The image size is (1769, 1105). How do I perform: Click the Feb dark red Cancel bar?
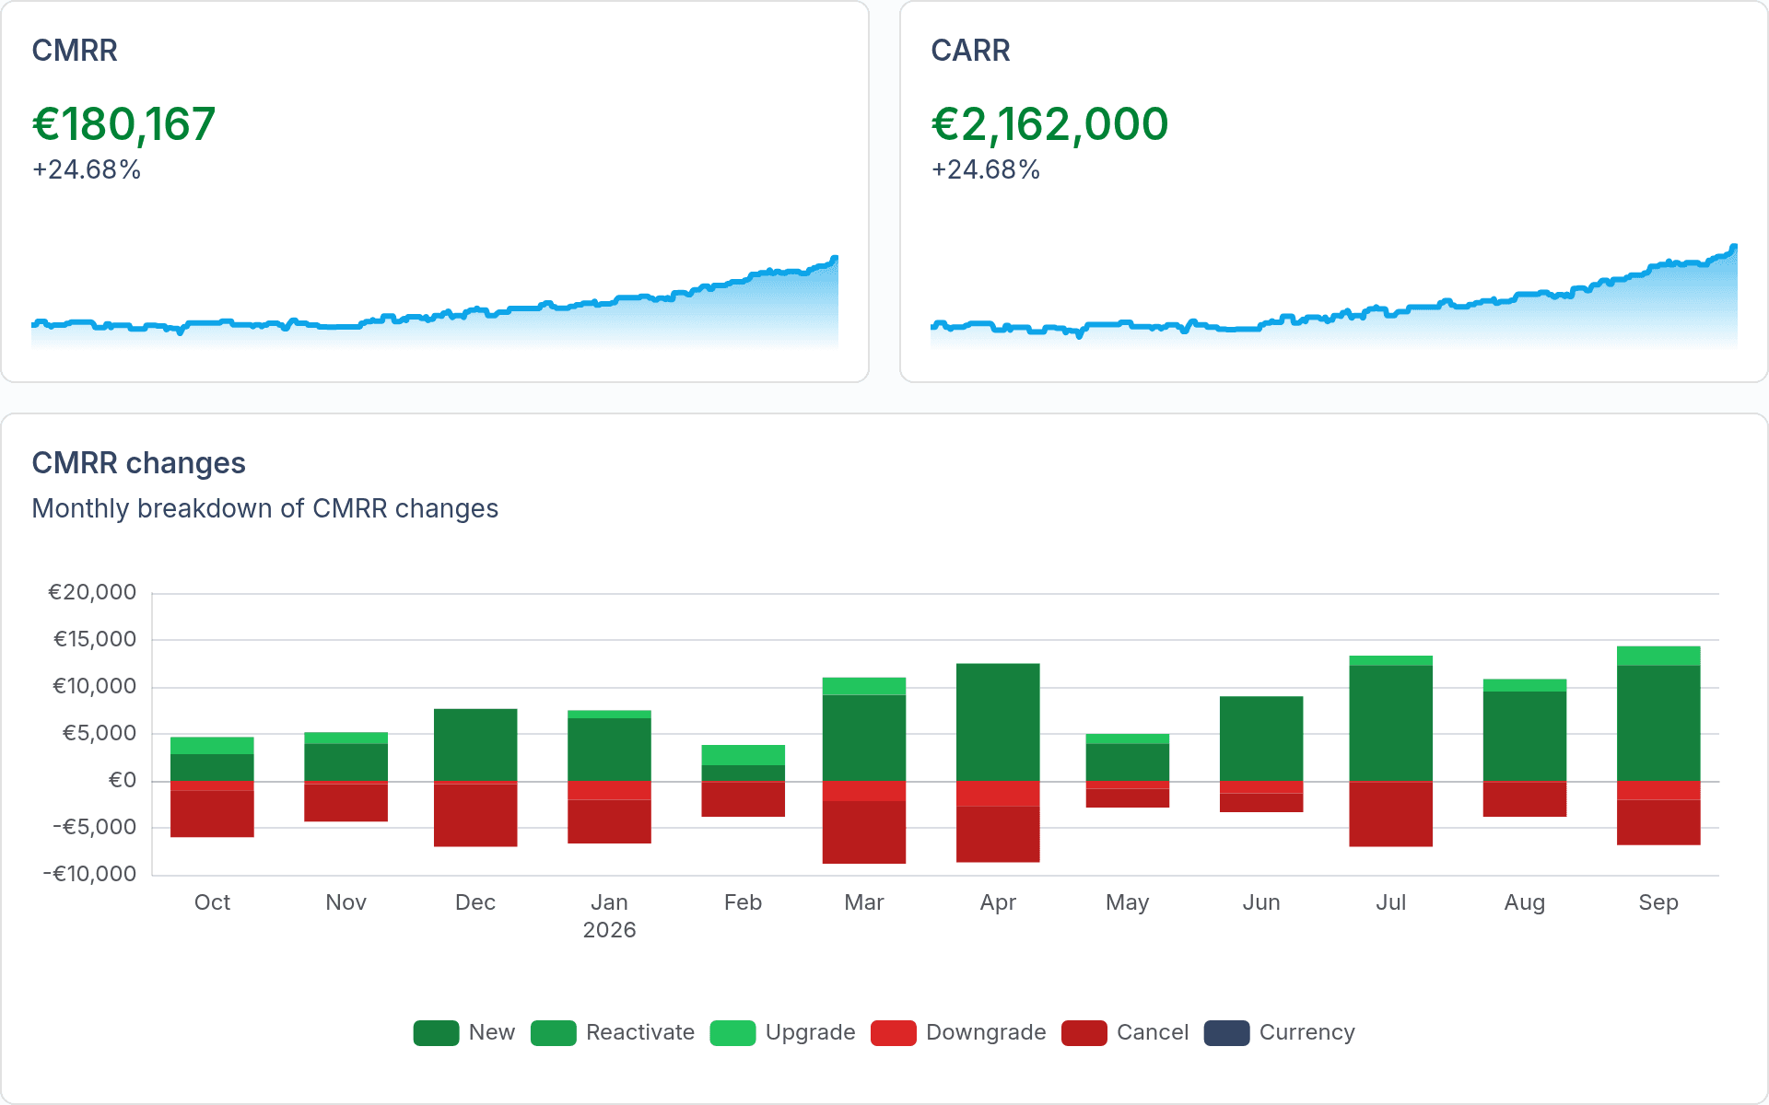coord(744,799)
